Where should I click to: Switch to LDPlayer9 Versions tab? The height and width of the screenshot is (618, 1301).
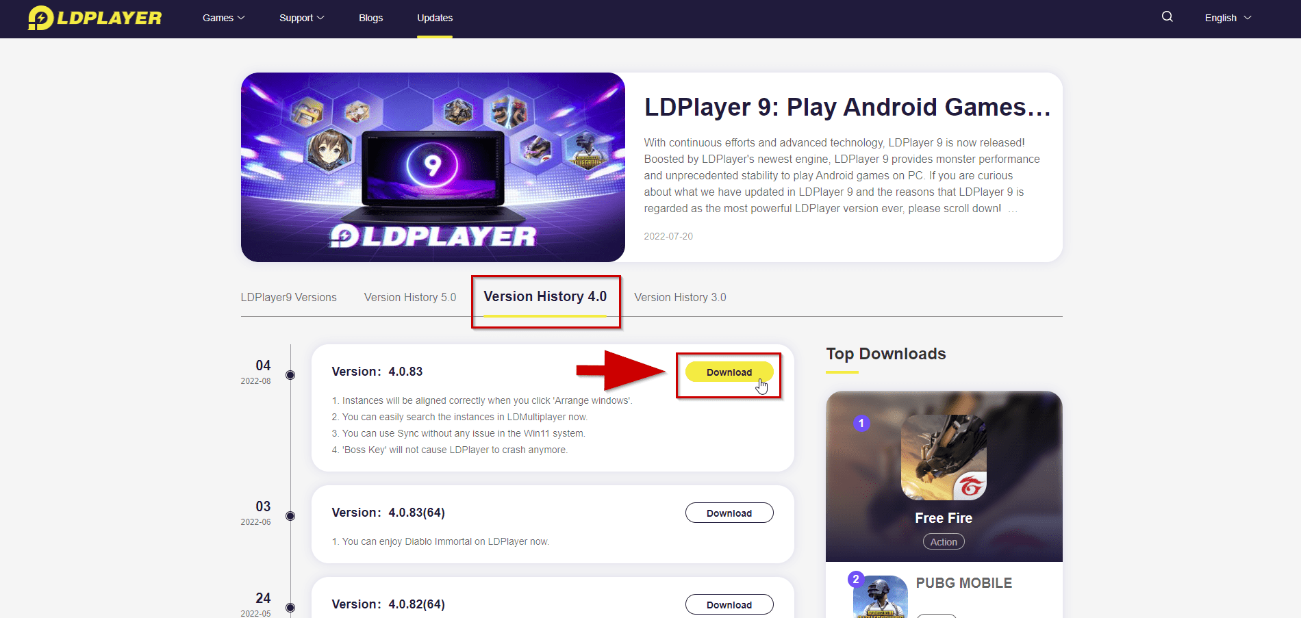pyautogui.click(x=289, y=297)
